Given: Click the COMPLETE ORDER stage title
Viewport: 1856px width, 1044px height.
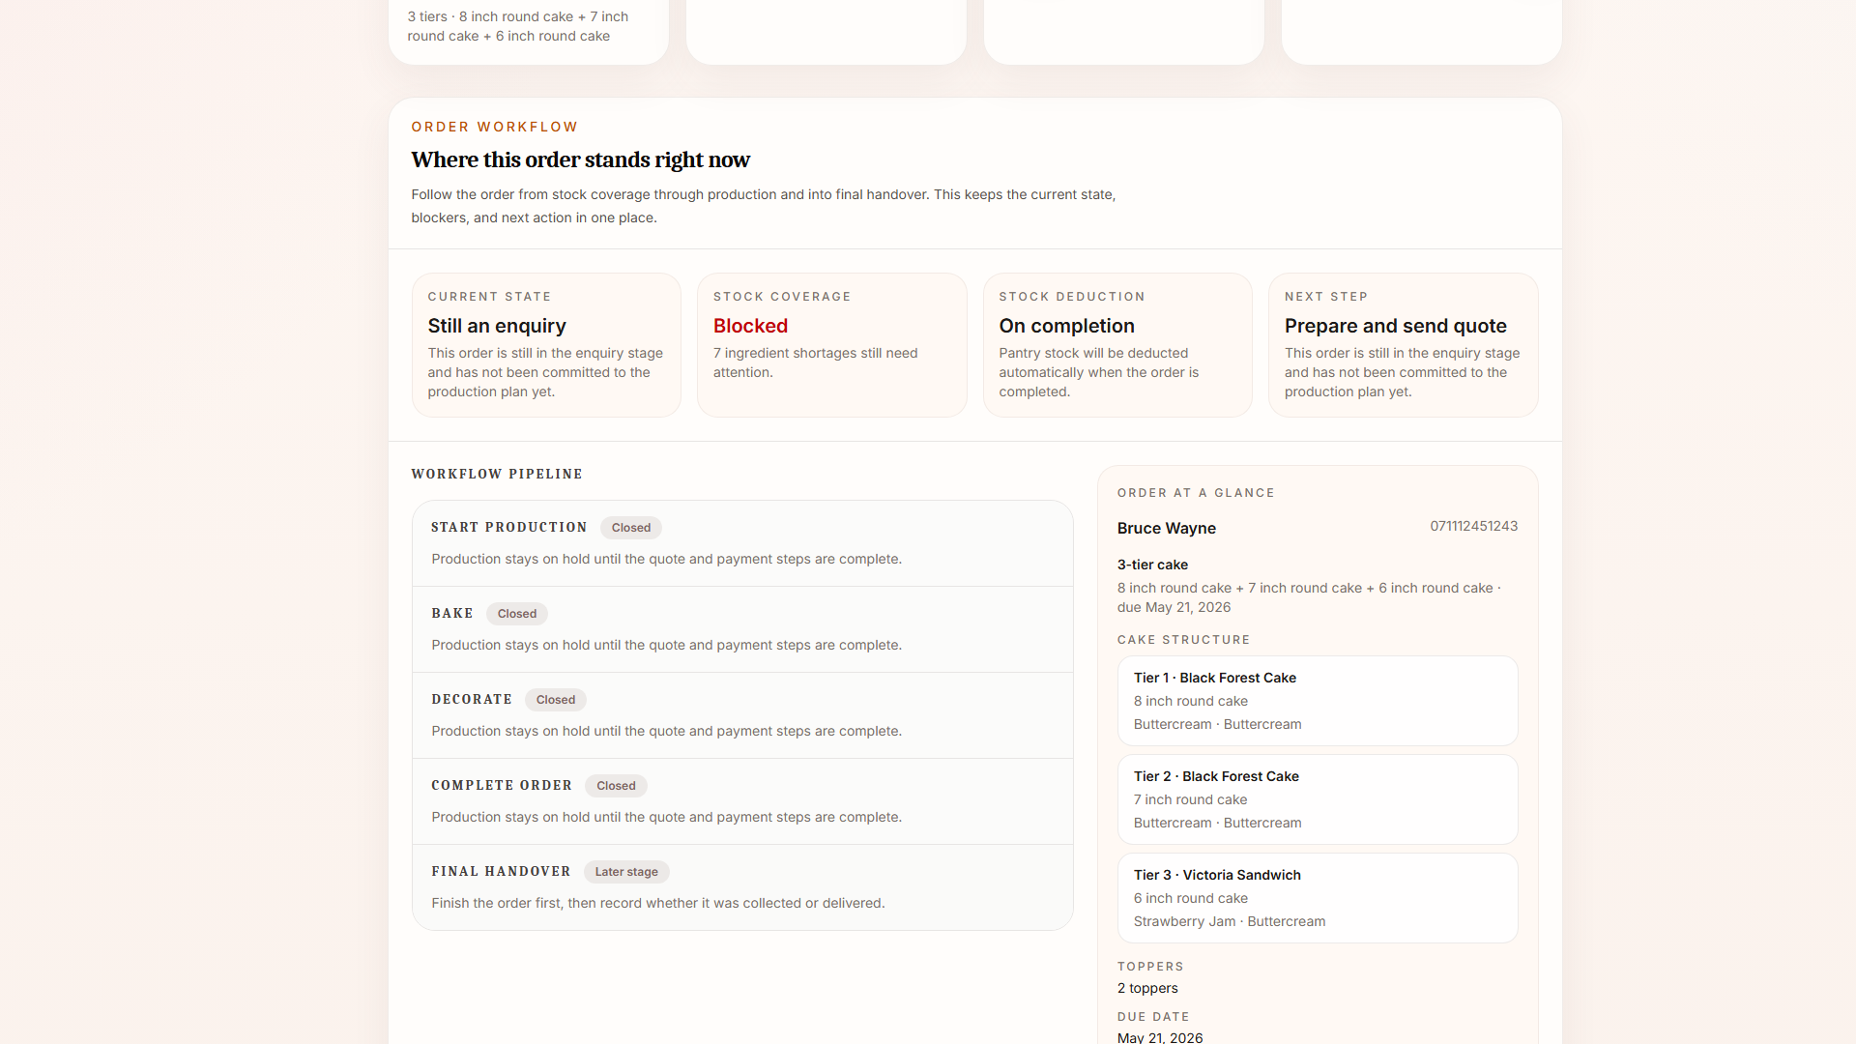Looking at the screenshot, I should (x=502, y=786).
